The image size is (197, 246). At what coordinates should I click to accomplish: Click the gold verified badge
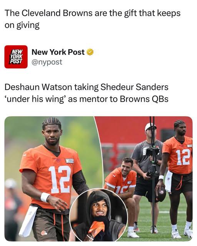click(90, 52)
